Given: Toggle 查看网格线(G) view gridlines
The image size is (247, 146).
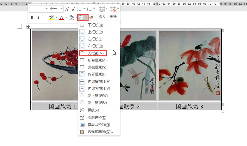Looking at the screenshot, I should pos(99,125).
